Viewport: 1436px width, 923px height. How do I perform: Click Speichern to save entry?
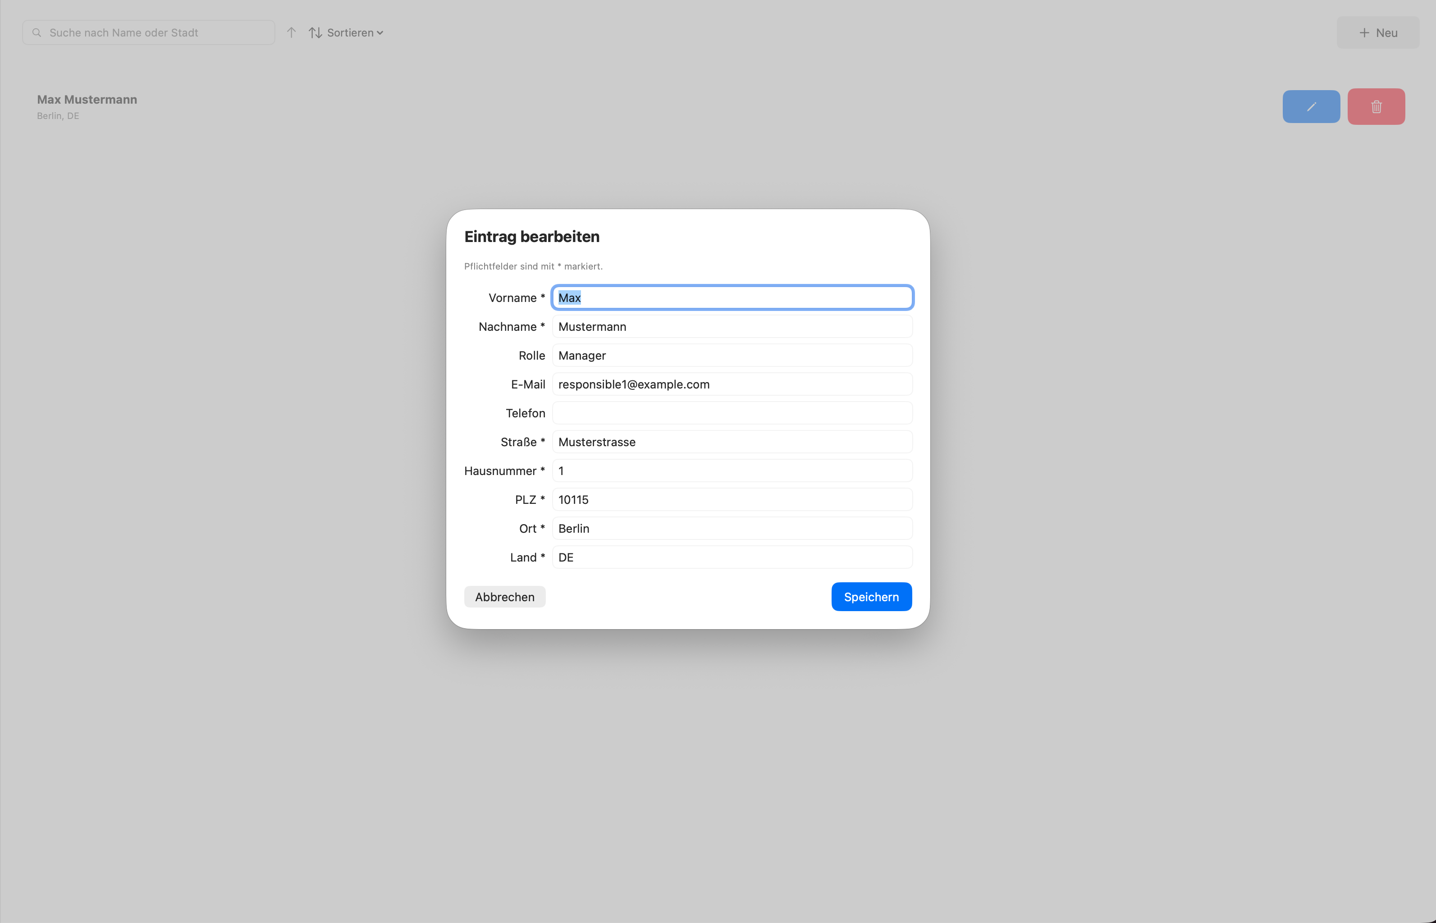coord(871,596)
